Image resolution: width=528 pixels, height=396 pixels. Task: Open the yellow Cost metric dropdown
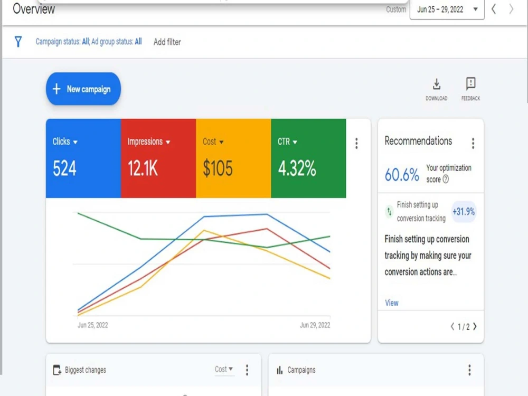tap(213, 142)
